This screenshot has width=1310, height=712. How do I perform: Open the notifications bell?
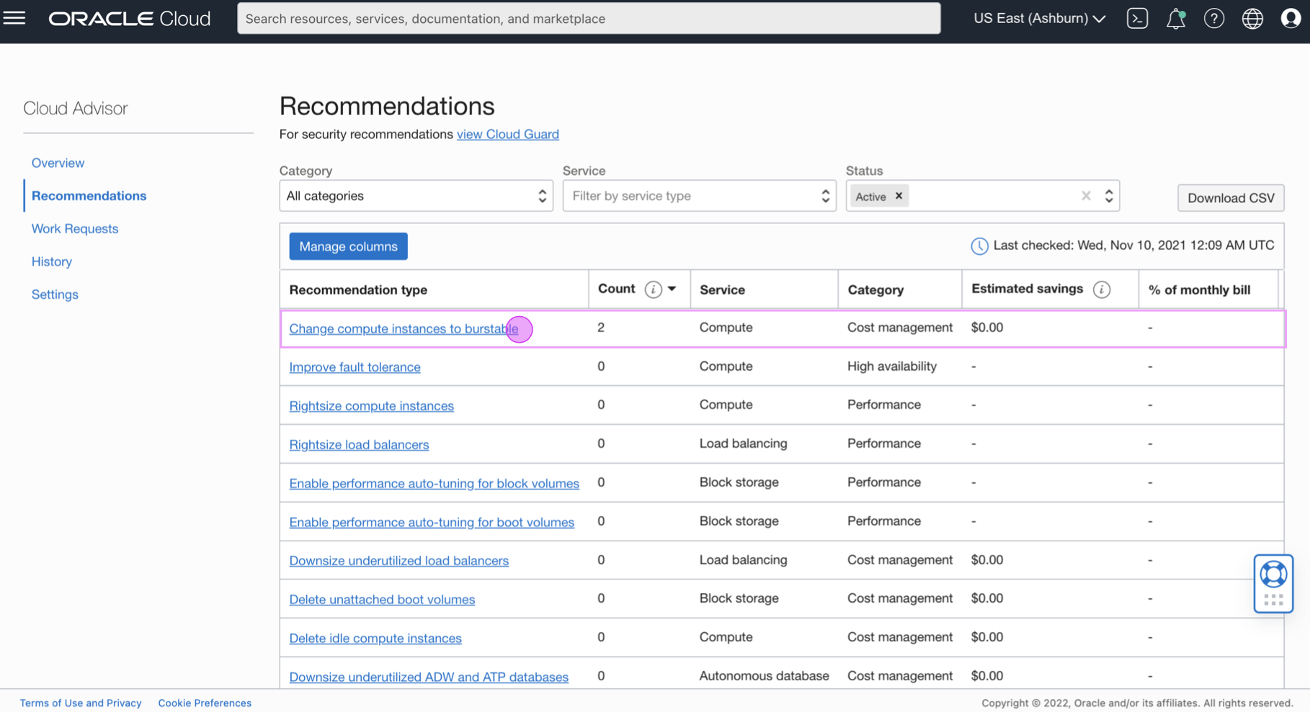pos(1175,19)
